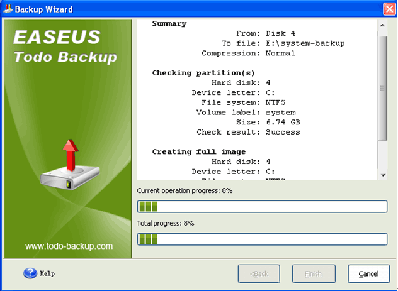The height and width of the screenshot is (291, 398).
Task: Click the 'Size: 6.74 GB' line
Action: (x=268, y=123)
